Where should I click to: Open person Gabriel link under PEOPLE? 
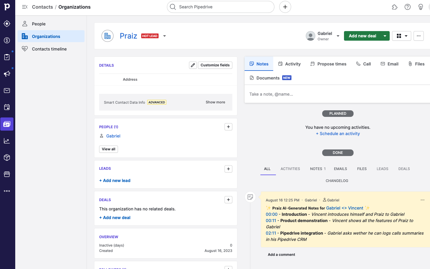point(113,136)
